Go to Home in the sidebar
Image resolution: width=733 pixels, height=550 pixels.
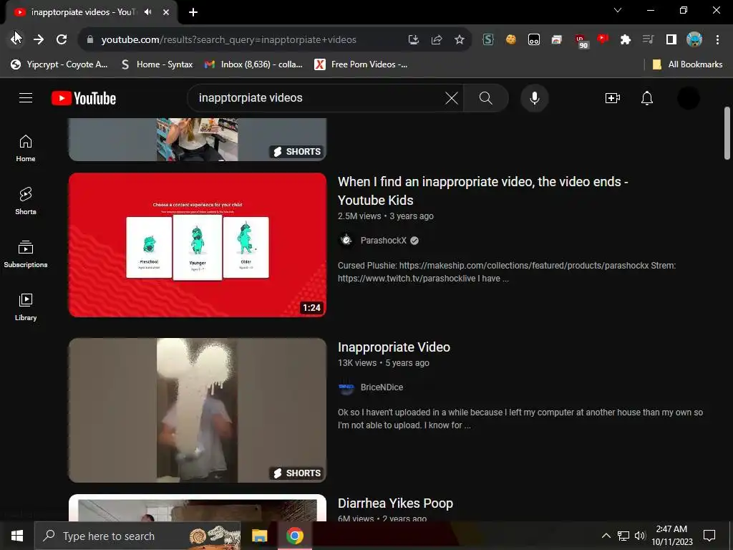coord(26,148)
